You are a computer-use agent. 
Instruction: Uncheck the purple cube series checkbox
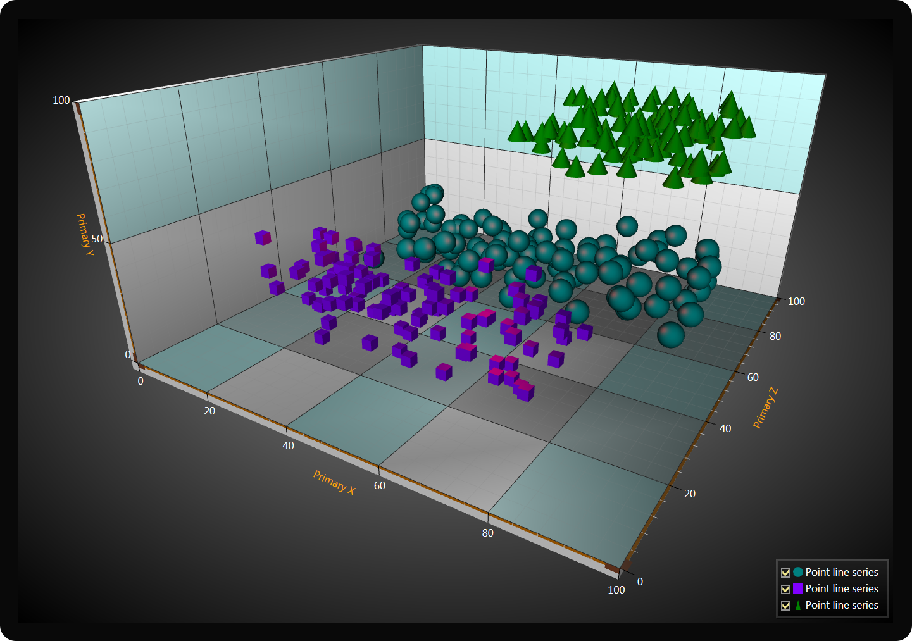(x=785, y=589)
